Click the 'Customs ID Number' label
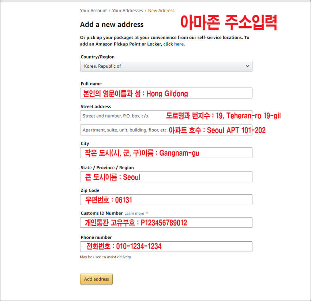The image size is (311, 301). 102,213
